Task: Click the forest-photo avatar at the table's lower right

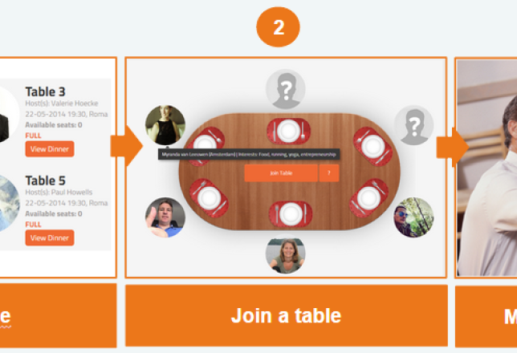Action: pyautogui.click(x=413, y=217)
